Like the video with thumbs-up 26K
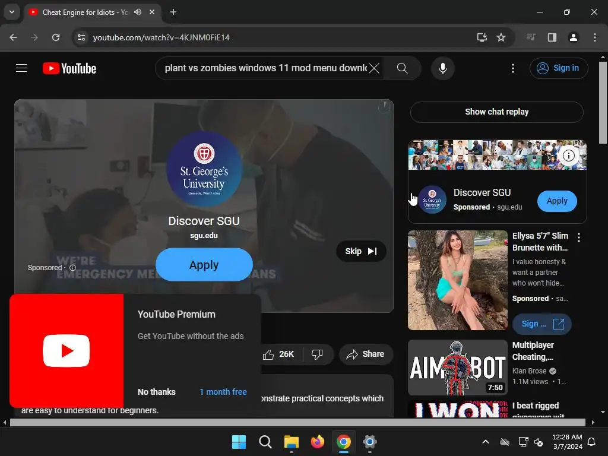 pyautogui.click(x=278, y=354)
